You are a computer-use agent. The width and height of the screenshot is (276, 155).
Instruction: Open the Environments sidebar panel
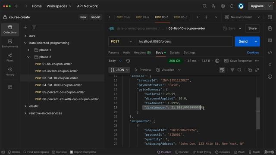click(10, 43)
